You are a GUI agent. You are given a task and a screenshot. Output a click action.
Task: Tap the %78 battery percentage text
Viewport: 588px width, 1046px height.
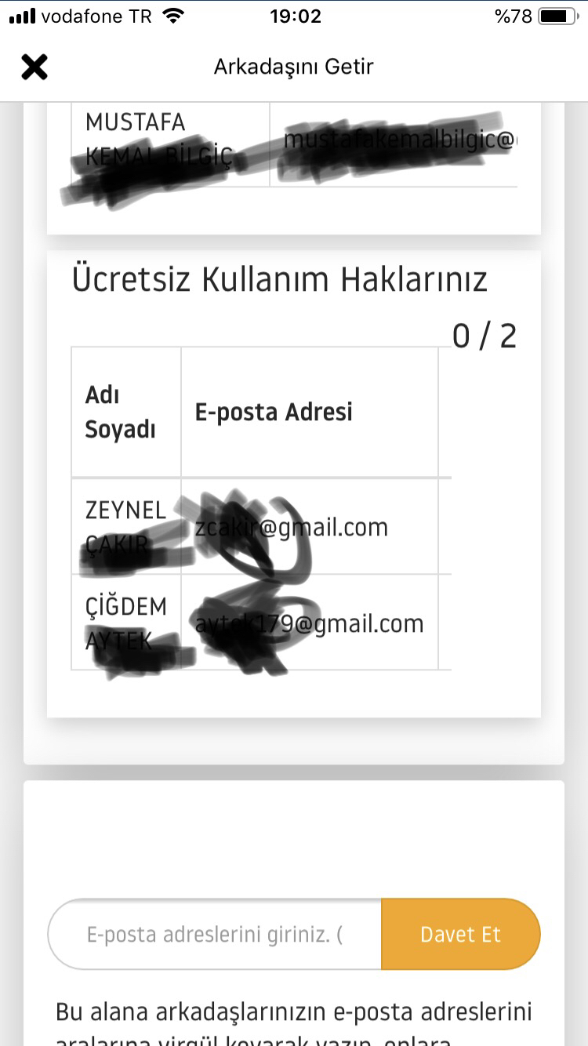pos(514,16)
